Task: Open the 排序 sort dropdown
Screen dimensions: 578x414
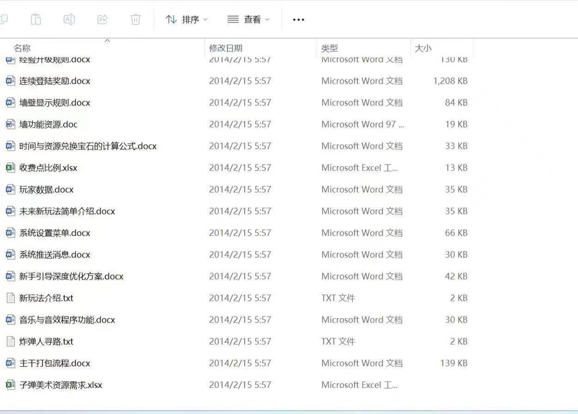Action: pos(187,19)
